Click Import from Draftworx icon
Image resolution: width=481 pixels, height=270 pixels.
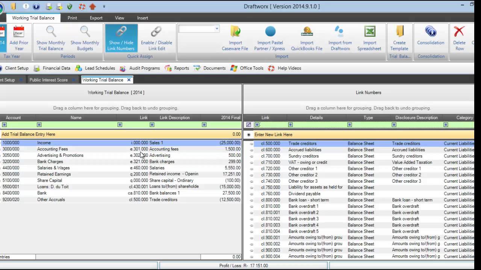tap(340, 31)
